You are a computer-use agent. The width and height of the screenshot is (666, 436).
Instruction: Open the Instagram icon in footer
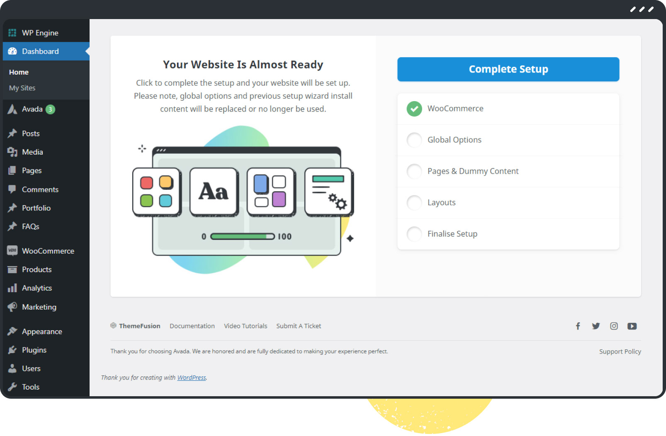point(614,326)
